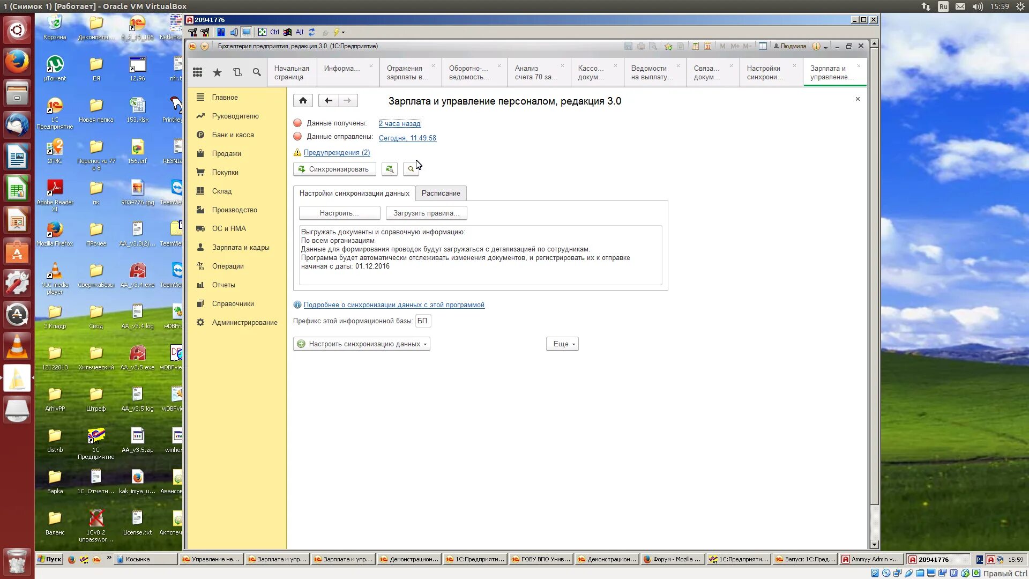Open the dropdown arrow next to info icon
This screenshot has width=1029, height=579.
point(826,47)
